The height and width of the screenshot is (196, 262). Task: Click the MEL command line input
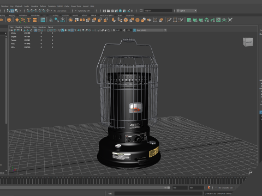[x=158, y=193]
